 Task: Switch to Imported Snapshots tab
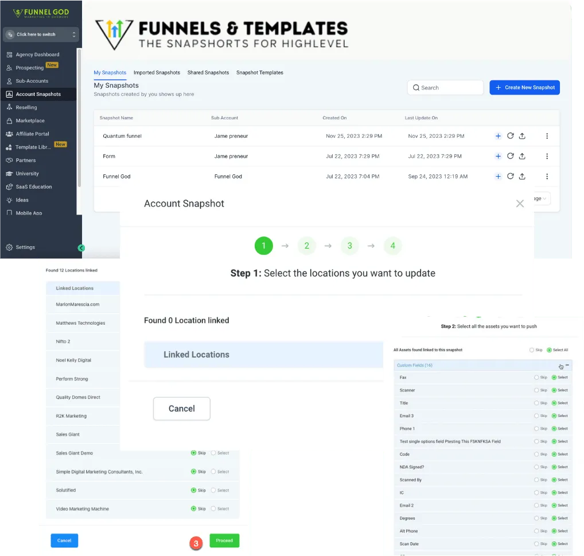point(157,73)
